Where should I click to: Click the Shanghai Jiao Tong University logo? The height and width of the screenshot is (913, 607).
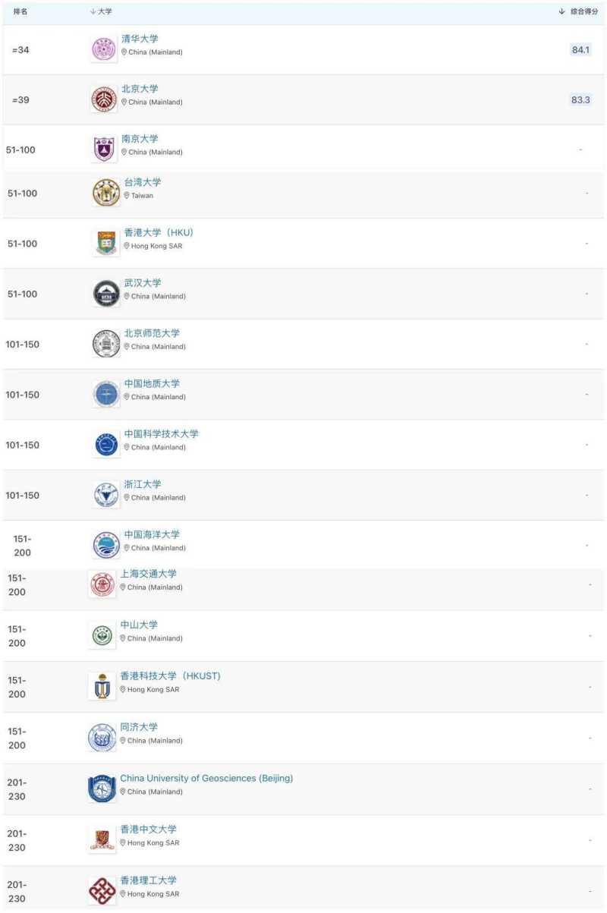102,584
